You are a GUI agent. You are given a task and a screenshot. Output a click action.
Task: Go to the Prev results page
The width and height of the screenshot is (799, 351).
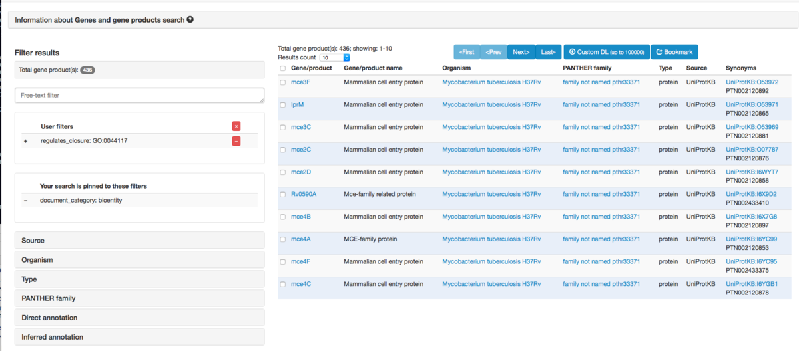pyautogui.click(x=494, y=52)
